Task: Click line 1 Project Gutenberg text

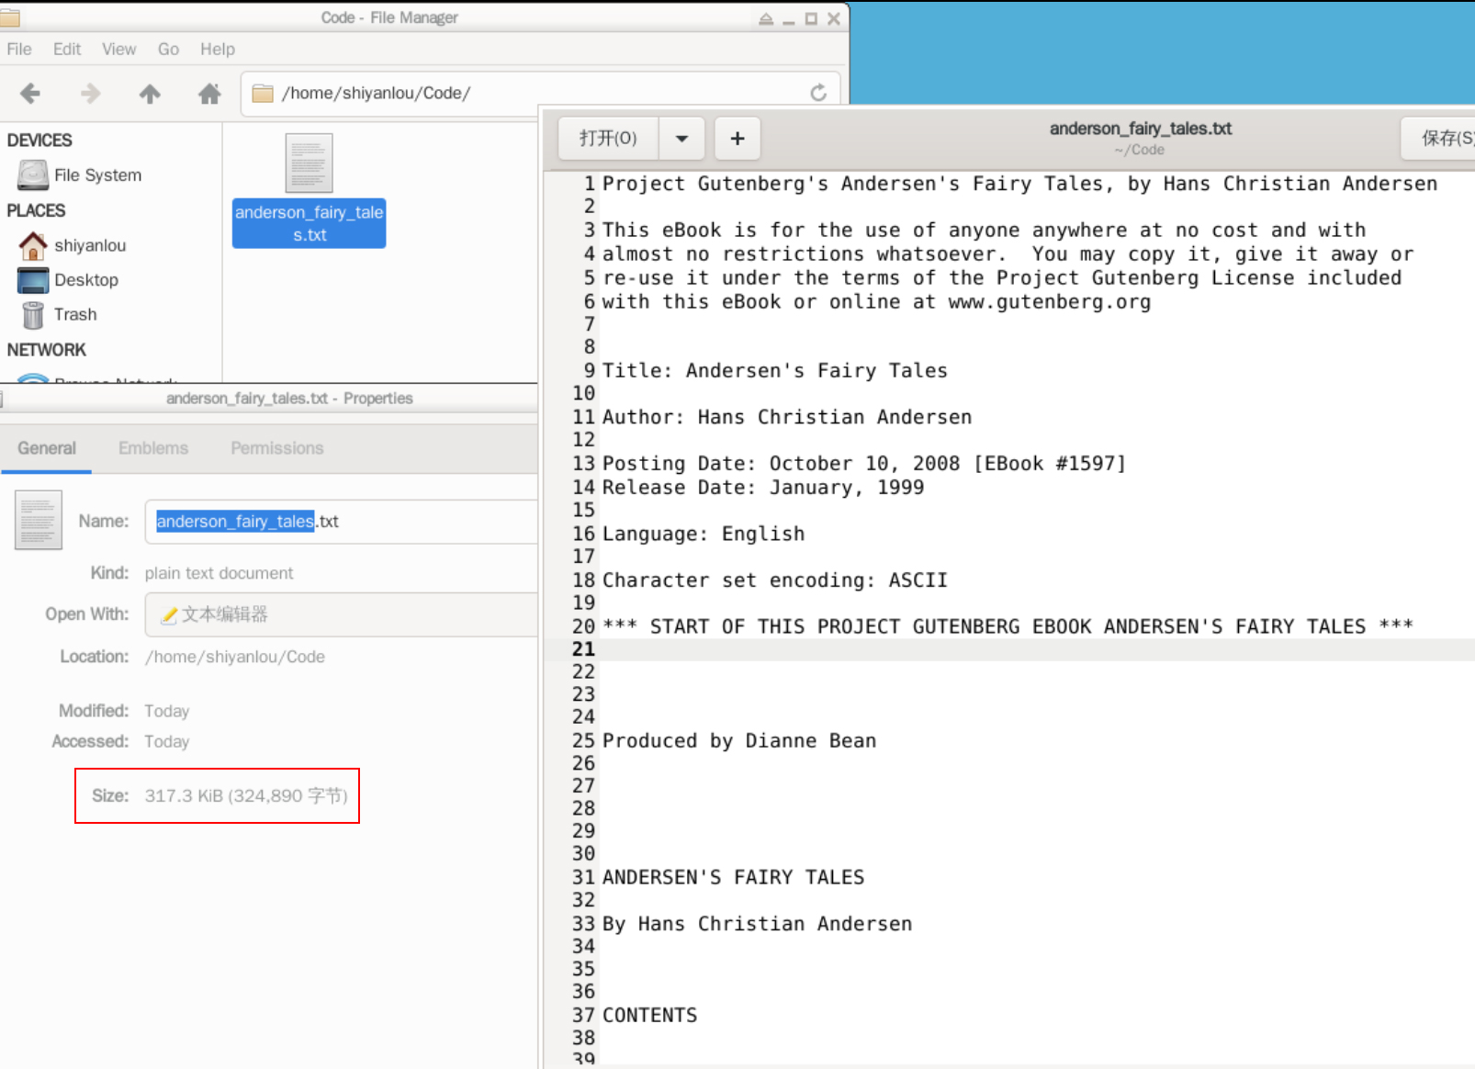Action: click(x=1019, y=184)
